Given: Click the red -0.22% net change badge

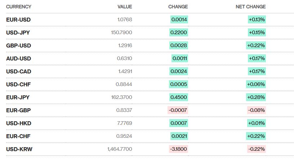Looking at the screenshot, I should [257, 149].
